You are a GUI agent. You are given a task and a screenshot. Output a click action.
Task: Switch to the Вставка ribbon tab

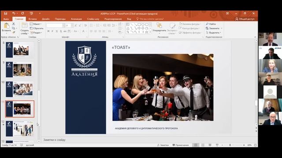point(33,19)
